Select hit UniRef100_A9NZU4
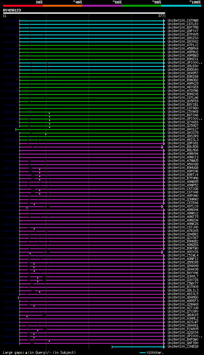This screenshot has width=204, height=355. 183,221
